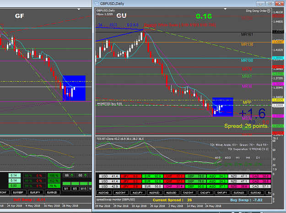This screenshot has width=286, height=213.
Task: Select the EURCAD pair button
Action: [x=256, y=192]
